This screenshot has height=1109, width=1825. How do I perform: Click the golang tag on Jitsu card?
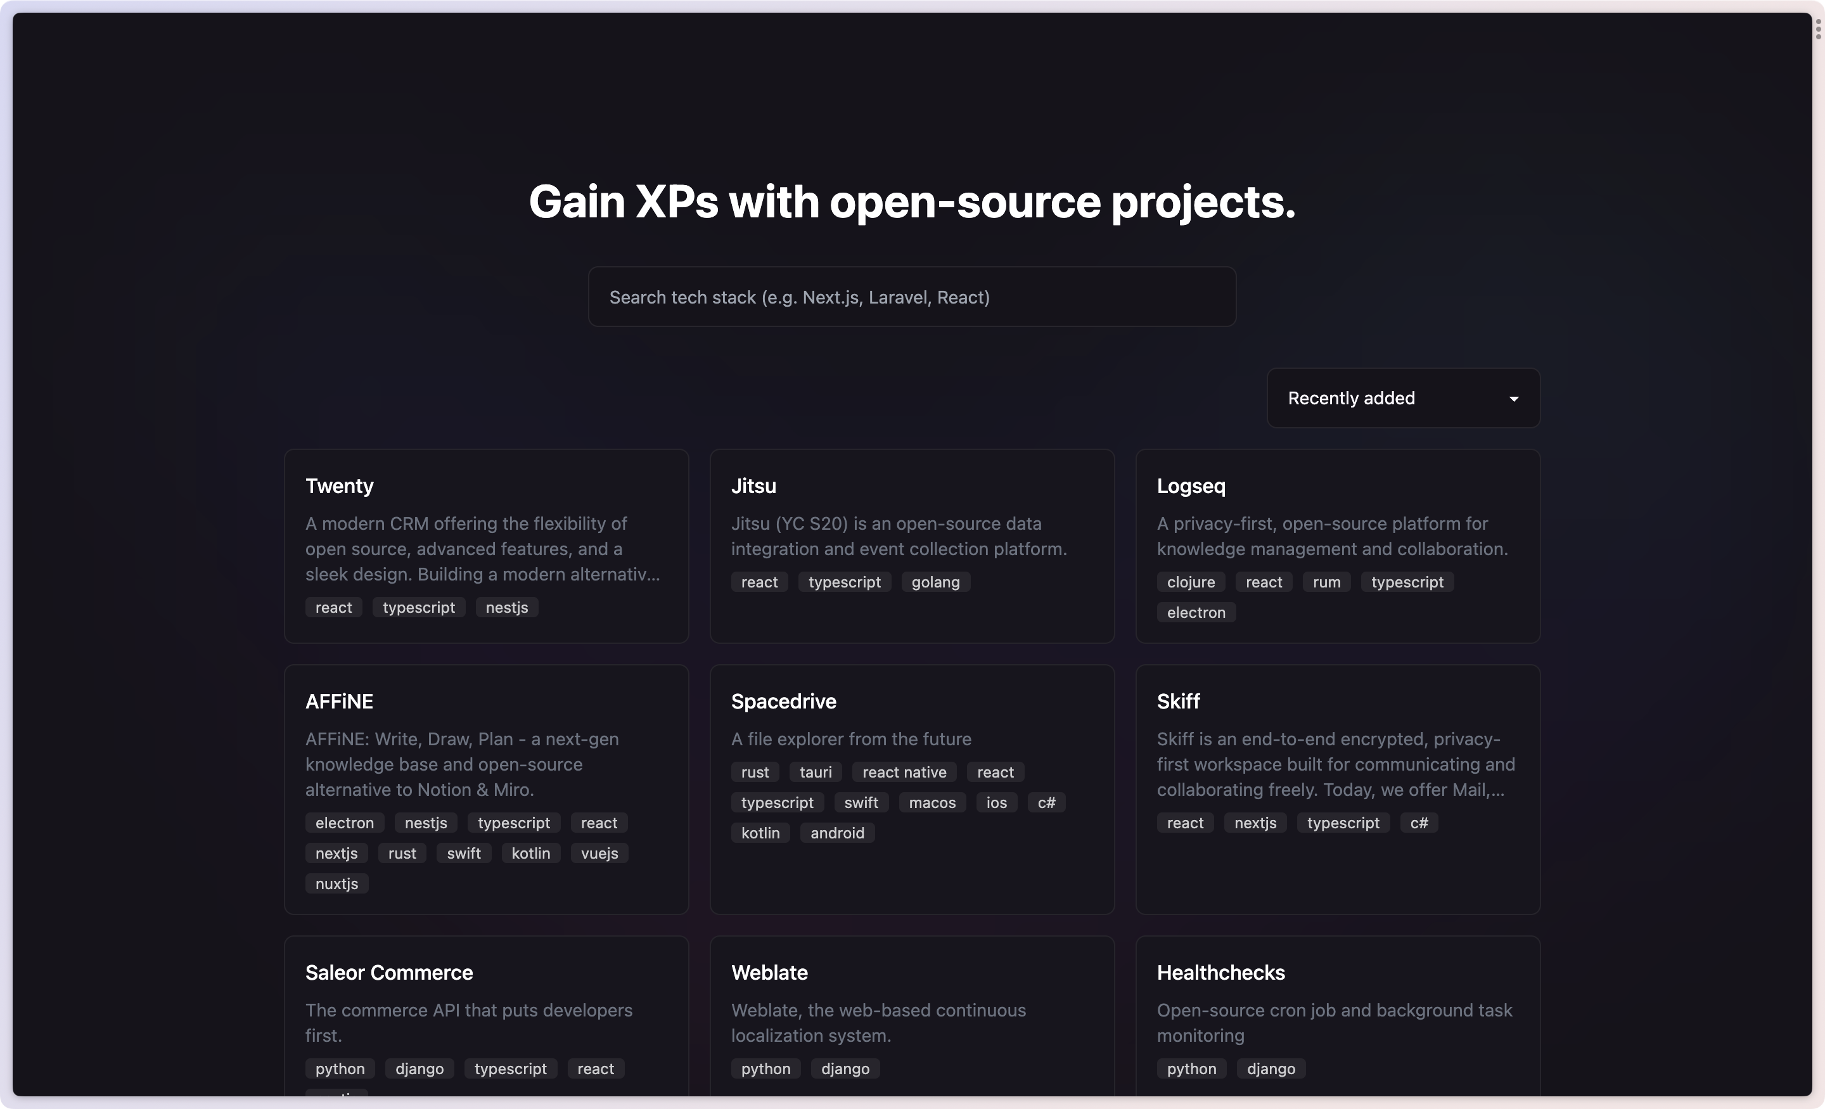coord(935,582)
